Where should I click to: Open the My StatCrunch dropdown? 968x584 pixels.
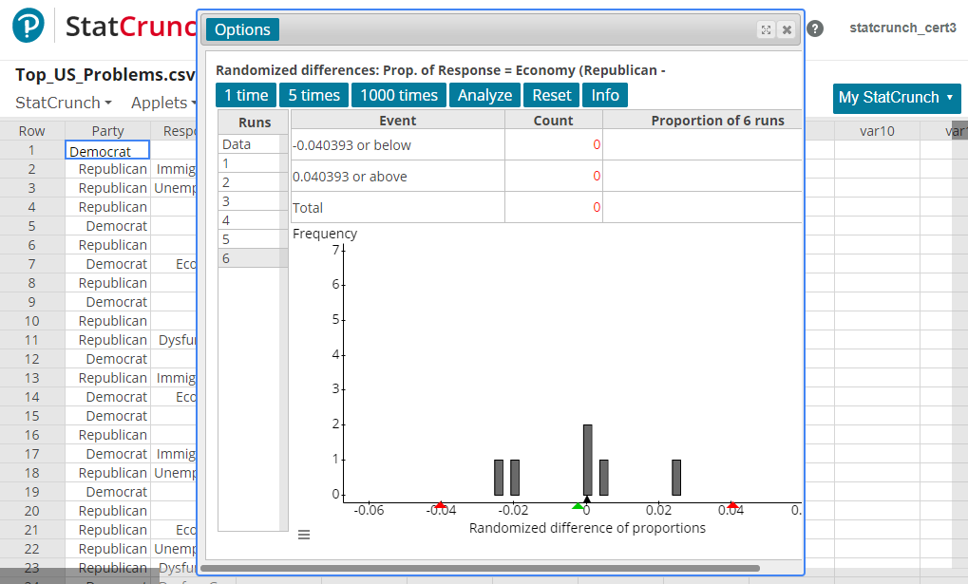896,99
